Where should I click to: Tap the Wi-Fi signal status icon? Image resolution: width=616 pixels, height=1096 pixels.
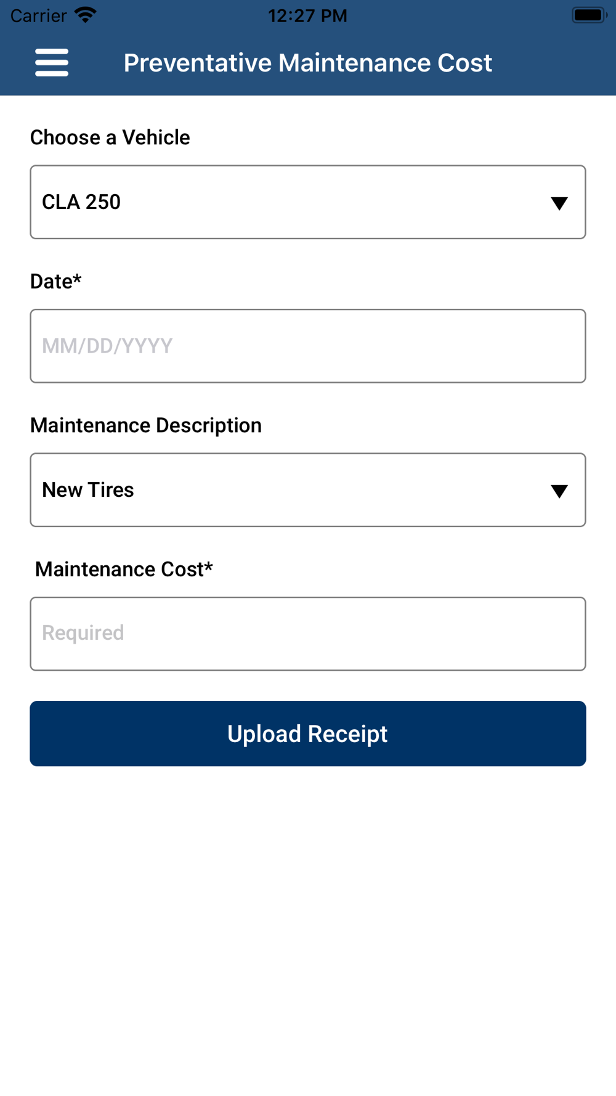click(x=86, y=15)
